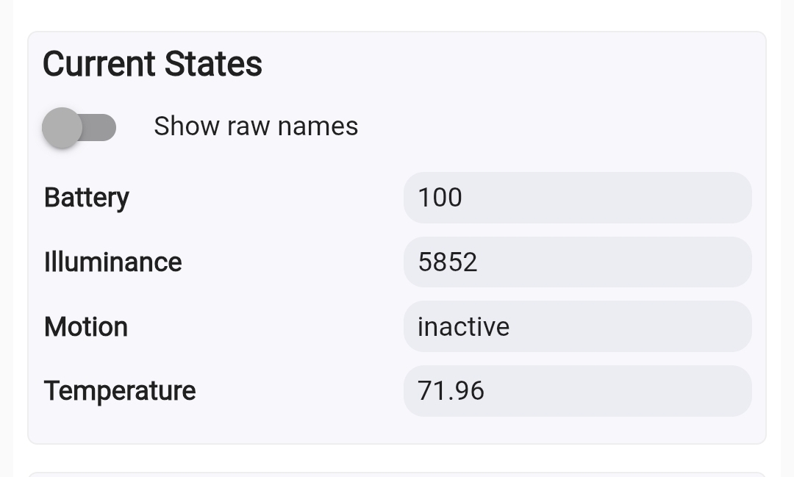
Task: Click the Motion state label
Action: click(86, 327)
